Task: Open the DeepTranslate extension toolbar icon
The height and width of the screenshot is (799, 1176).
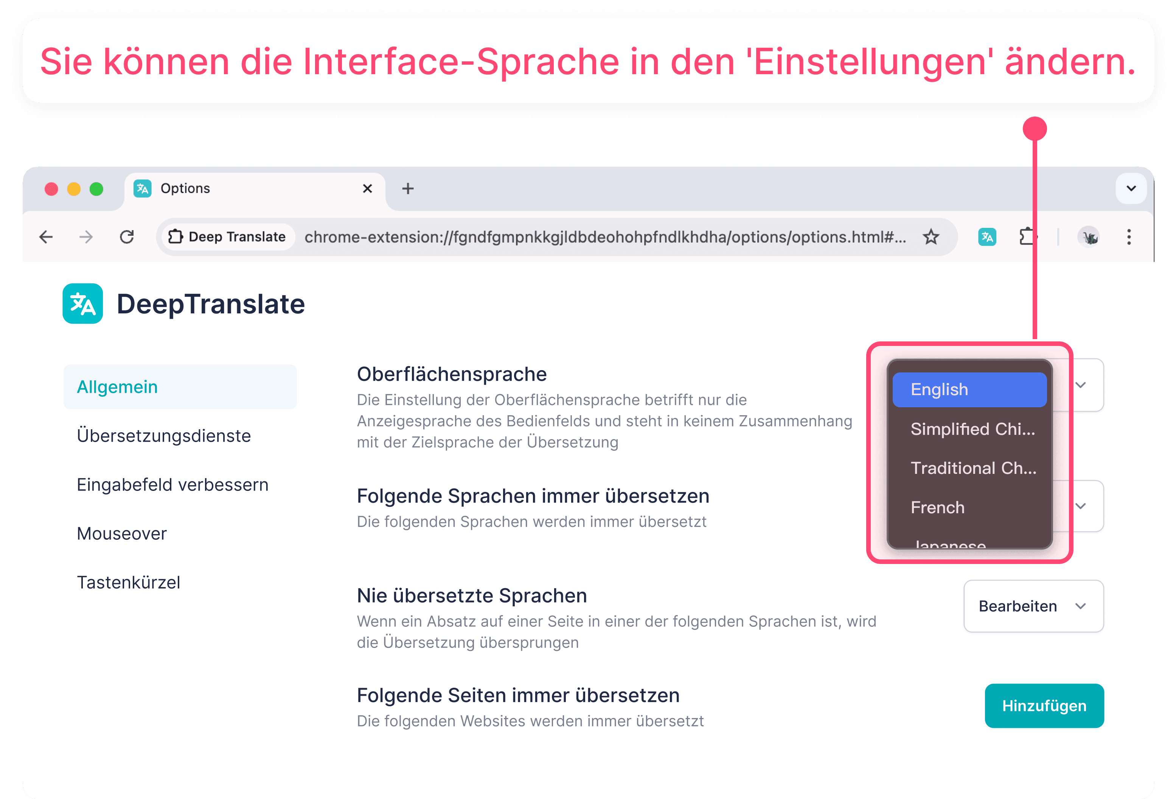Action: click(987, 237)
